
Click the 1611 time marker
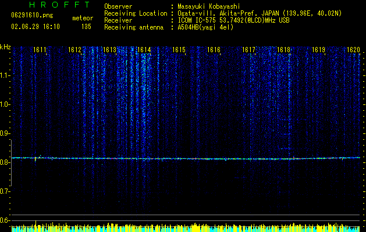pos(40,50)
